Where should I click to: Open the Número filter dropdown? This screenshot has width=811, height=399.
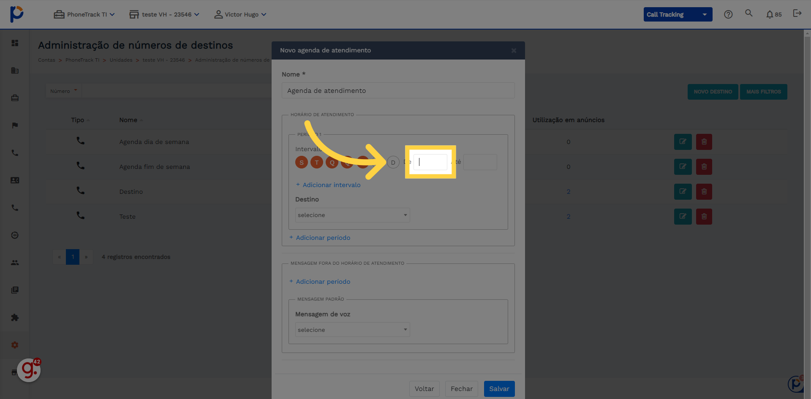(64, 91)
